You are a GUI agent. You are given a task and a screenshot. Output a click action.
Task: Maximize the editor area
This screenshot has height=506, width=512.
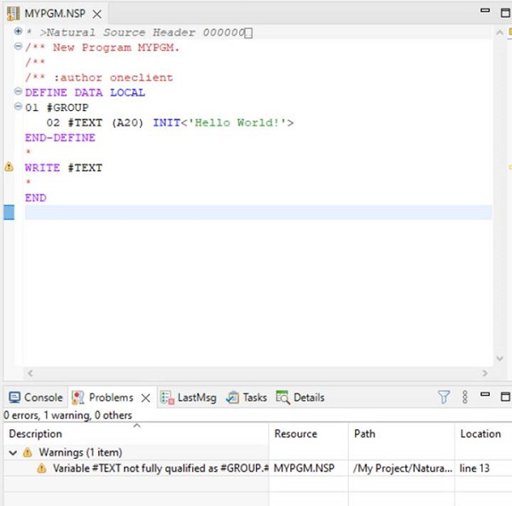pos(505,13)
